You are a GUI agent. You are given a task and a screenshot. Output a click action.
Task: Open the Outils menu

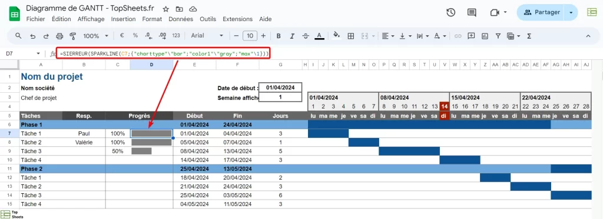[208, 19]
